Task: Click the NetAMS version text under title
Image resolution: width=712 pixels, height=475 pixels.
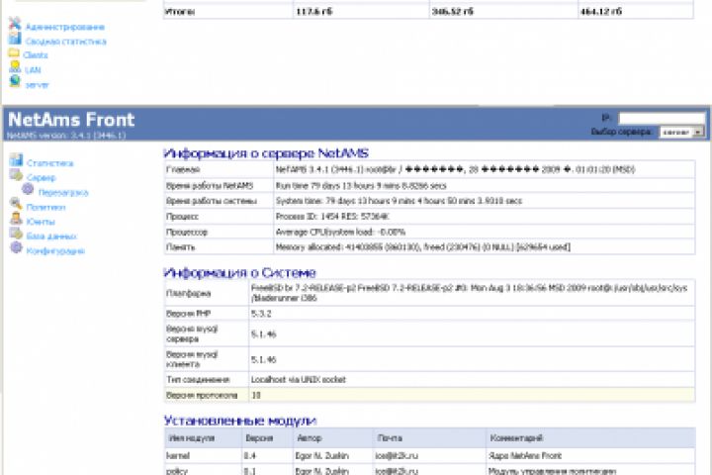Action: click(x=66, y=136)
